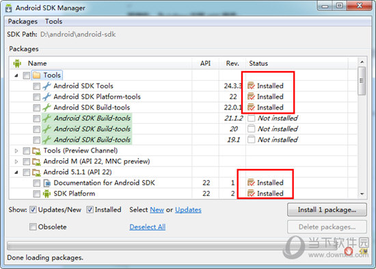
Task: Click the Rev. column header
Action: (232, 64)
